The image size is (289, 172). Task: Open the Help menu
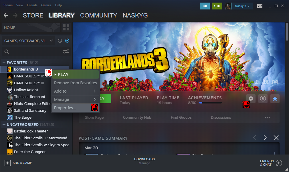[x=58, y=5]
